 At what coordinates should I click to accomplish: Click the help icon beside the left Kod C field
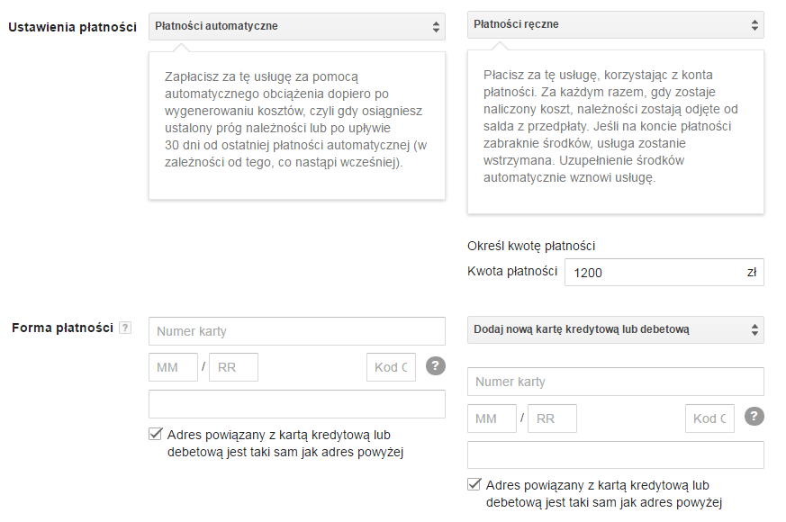pyautogui.click(x=436, y=366)
